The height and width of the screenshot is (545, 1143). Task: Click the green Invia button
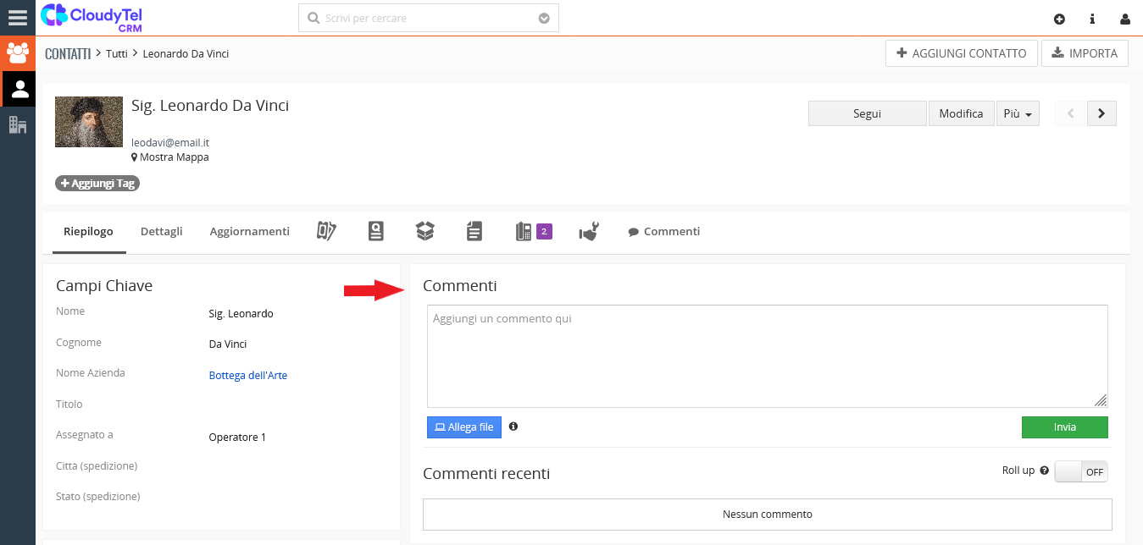coord(1064,427)
